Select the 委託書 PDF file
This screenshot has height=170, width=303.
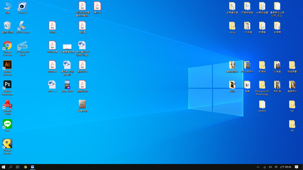click(x=82, y=27)
